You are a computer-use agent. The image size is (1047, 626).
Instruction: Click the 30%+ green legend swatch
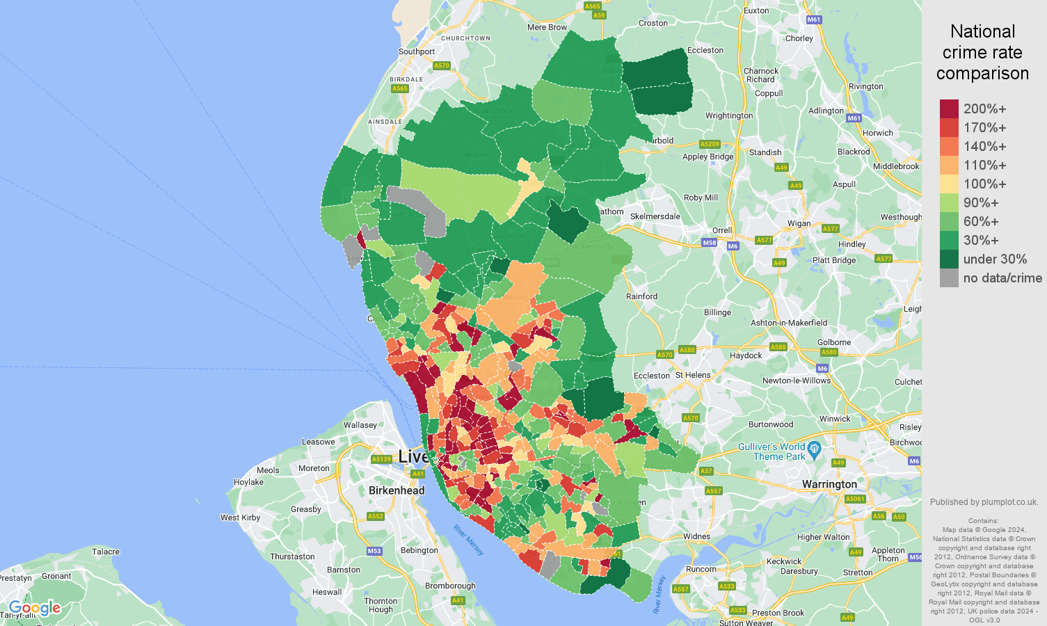tap(949, 240)
